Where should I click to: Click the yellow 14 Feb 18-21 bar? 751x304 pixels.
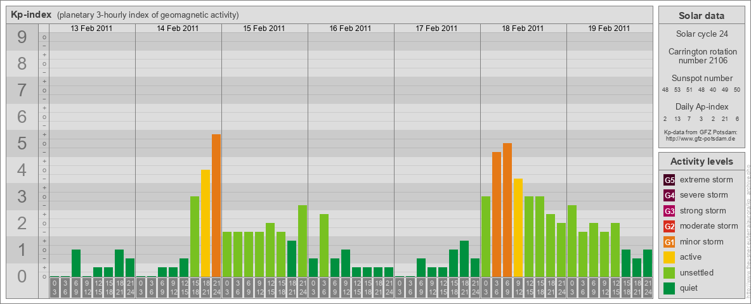coord(206,223)
